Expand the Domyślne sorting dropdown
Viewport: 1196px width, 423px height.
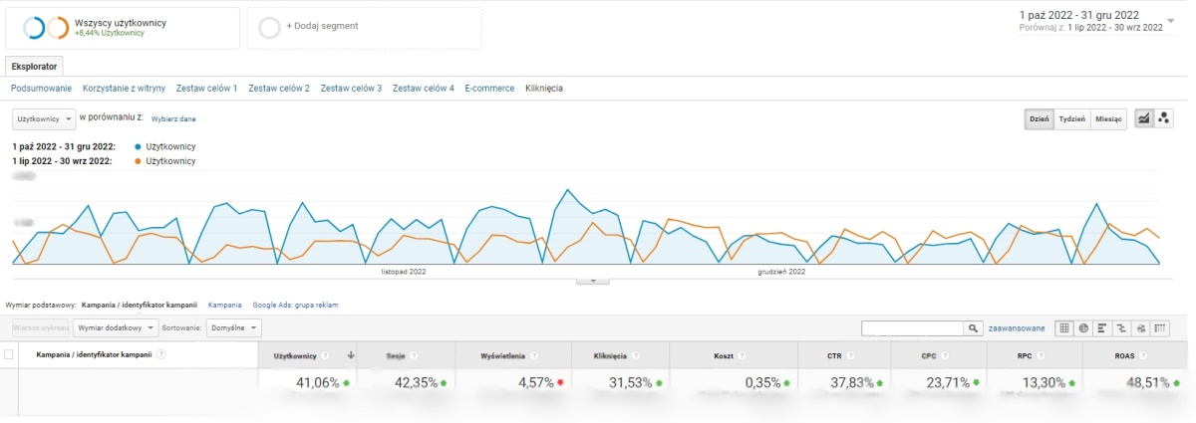(x=234, y=327)
